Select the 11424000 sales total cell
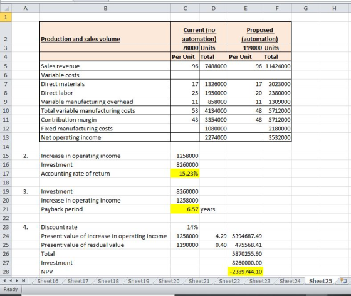The width and height of the screenshot is (351, 296). 277,66
